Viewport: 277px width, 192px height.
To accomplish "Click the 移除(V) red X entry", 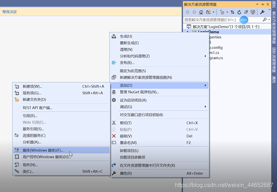I will pos(159,136).
